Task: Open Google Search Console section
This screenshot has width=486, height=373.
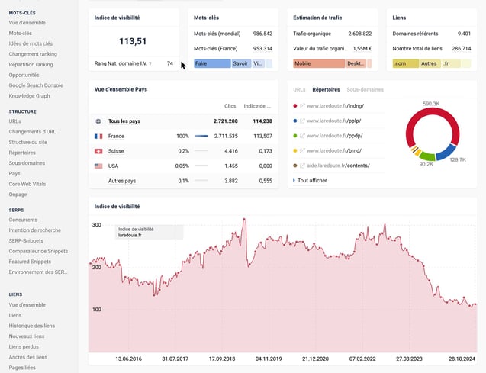Action: pos(36,85)
